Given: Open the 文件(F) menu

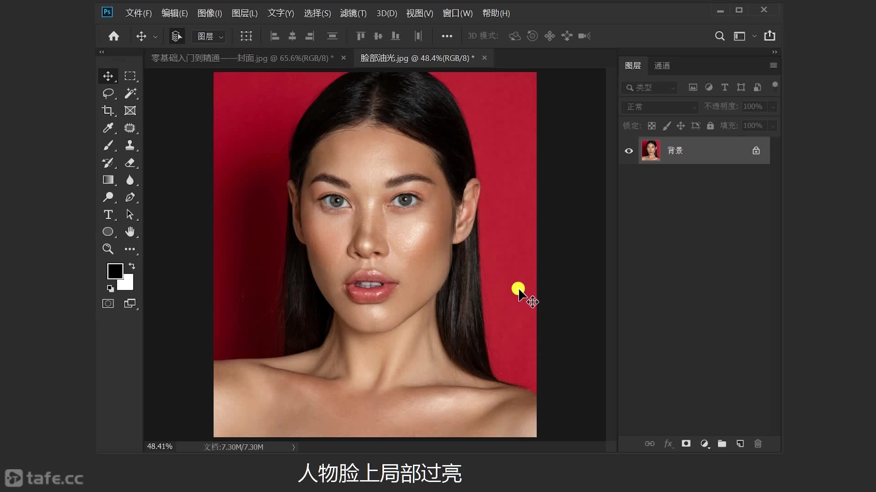Looking at the screenshot, I should [x=138, y=13].
